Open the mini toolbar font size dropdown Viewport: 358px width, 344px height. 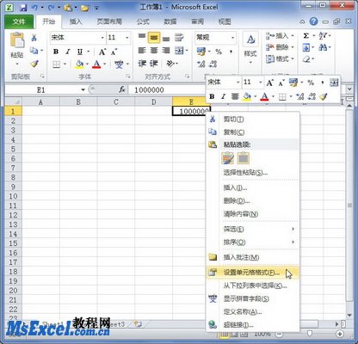[x=261, y=83]
